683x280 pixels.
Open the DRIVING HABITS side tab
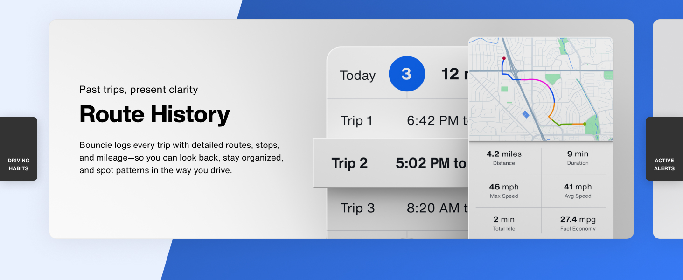(18, 149)
